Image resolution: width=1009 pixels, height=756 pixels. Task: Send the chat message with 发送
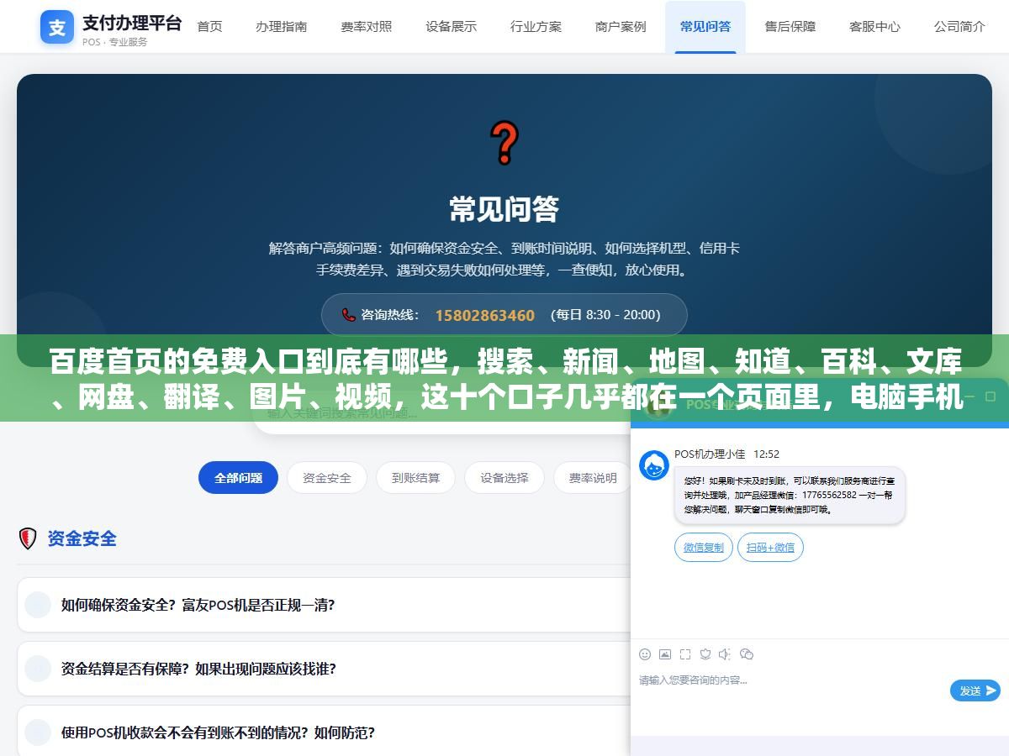[x=975, y=690]
